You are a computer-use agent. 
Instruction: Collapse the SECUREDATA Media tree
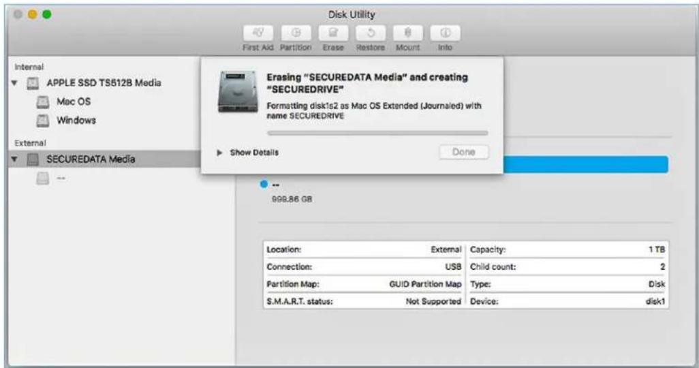pyautogui.click(x=15, y=159)
